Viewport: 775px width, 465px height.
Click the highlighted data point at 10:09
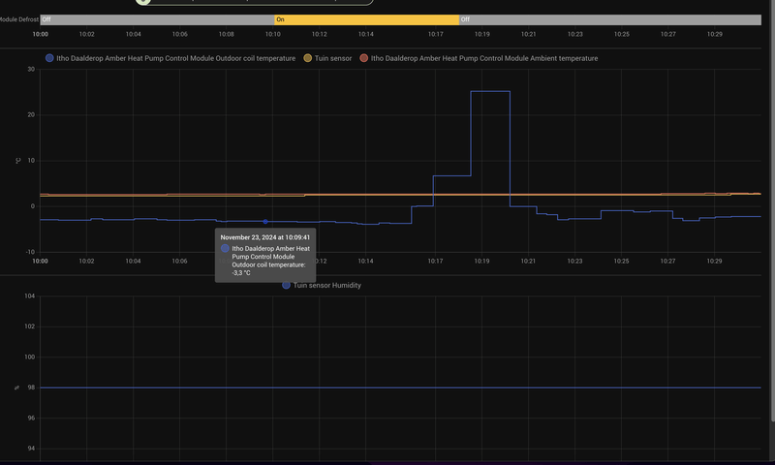click(265, 222)
